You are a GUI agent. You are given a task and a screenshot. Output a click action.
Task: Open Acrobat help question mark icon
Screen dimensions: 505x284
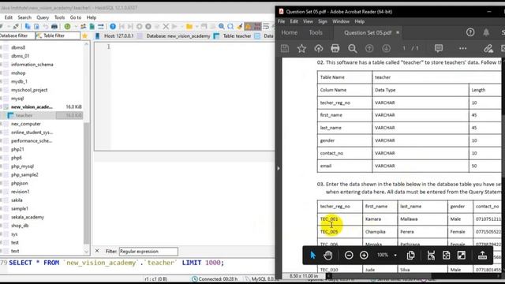point(470,32)
